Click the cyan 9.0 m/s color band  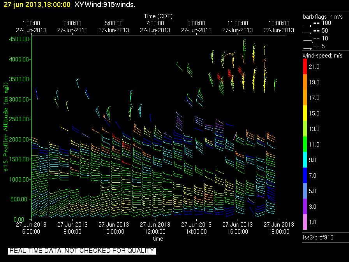coord(305,160)
